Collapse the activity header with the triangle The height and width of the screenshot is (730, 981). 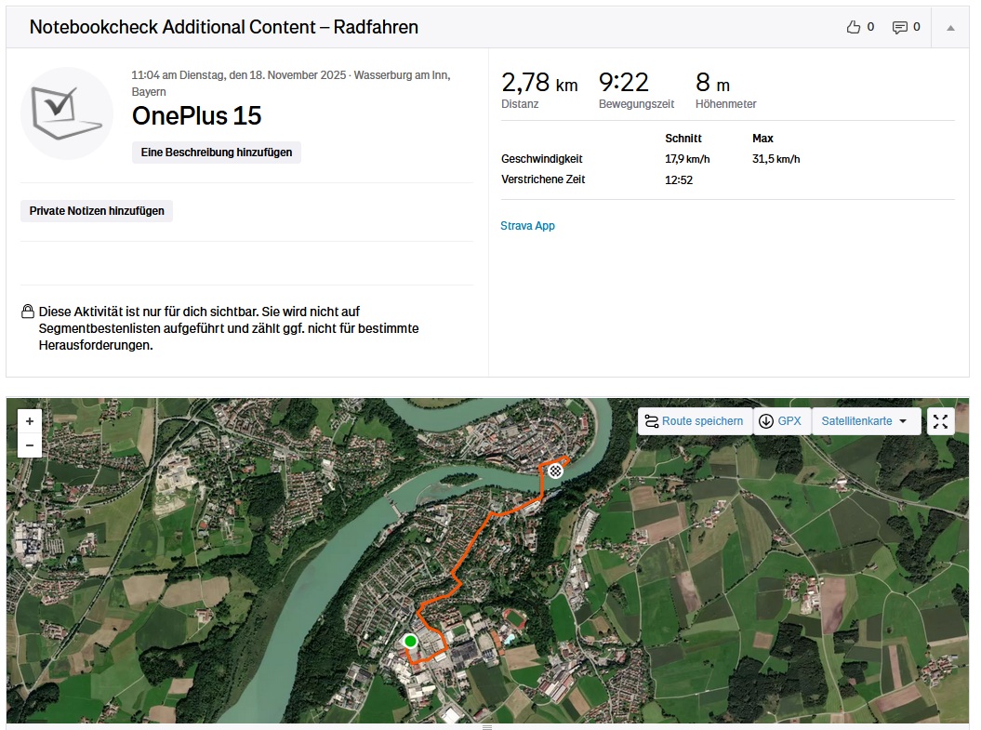click(950, 28)
